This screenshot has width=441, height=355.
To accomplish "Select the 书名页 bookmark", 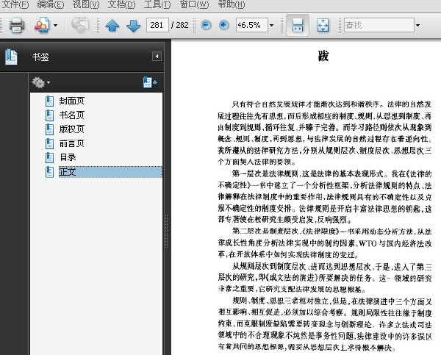I will pos(72,115).
